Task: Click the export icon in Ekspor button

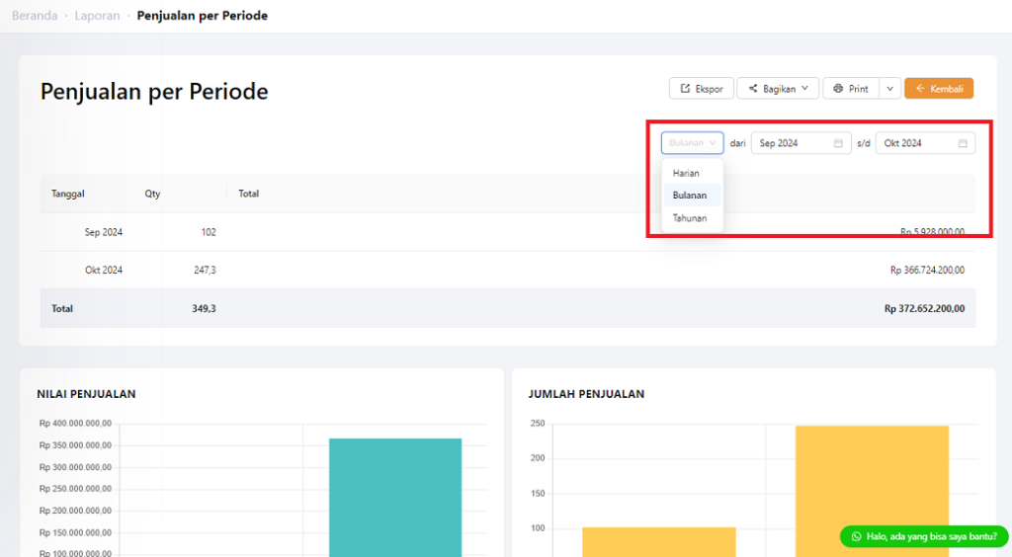Action: (x=685, y=88)
